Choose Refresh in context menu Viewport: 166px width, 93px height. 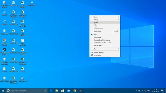105,22
